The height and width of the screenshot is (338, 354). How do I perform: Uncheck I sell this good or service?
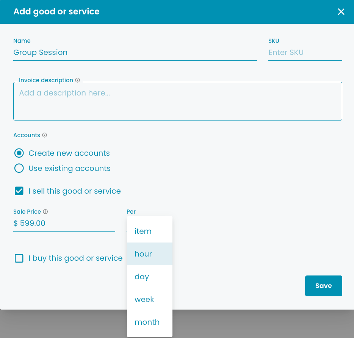point(19,191)
